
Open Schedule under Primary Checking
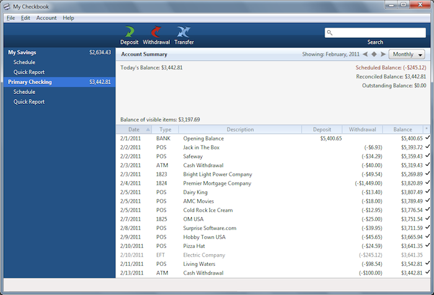coord(24,92)
